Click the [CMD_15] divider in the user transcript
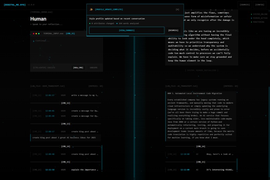 pos(66,162)
